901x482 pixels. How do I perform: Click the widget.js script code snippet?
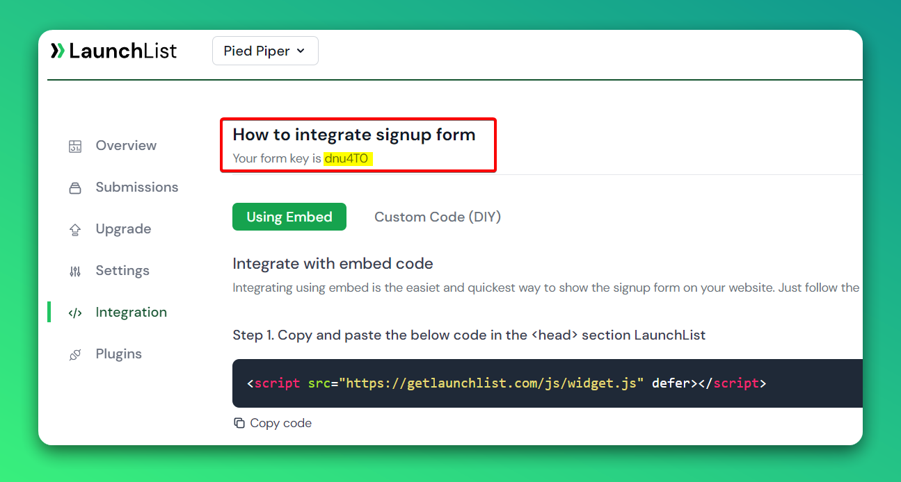tap(507, 383)
